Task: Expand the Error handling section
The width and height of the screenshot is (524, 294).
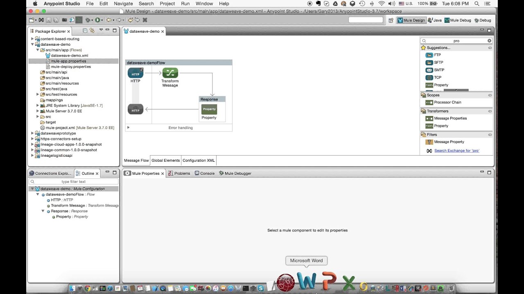Action: click(128, 128)
